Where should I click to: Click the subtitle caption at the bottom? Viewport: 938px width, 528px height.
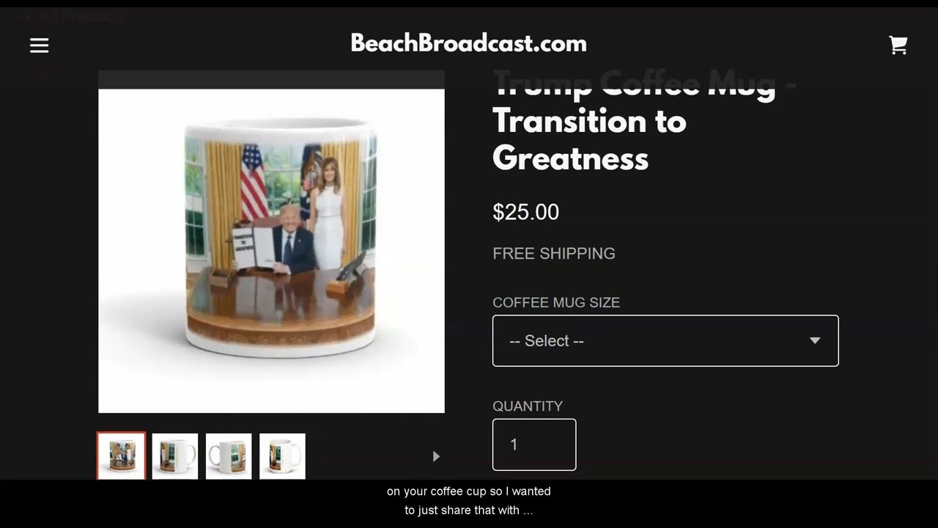pyautogui.click(x=469, y=501)
